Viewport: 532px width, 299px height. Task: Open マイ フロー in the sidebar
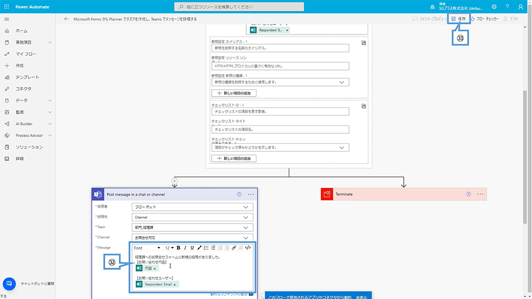[x=26, y=54]
